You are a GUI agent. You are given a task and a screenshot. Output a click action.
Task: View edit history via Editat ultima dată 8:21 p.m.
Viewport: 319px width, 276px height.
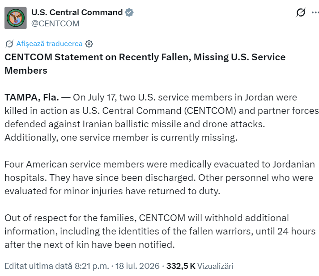[57, 266]
